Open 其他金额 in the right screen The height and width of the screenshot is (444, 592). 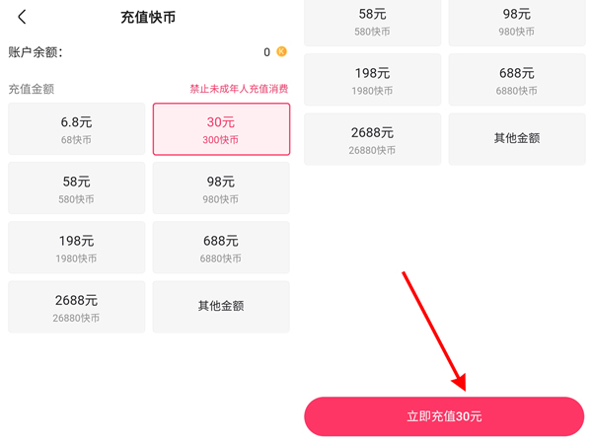[x=517, y=138]
